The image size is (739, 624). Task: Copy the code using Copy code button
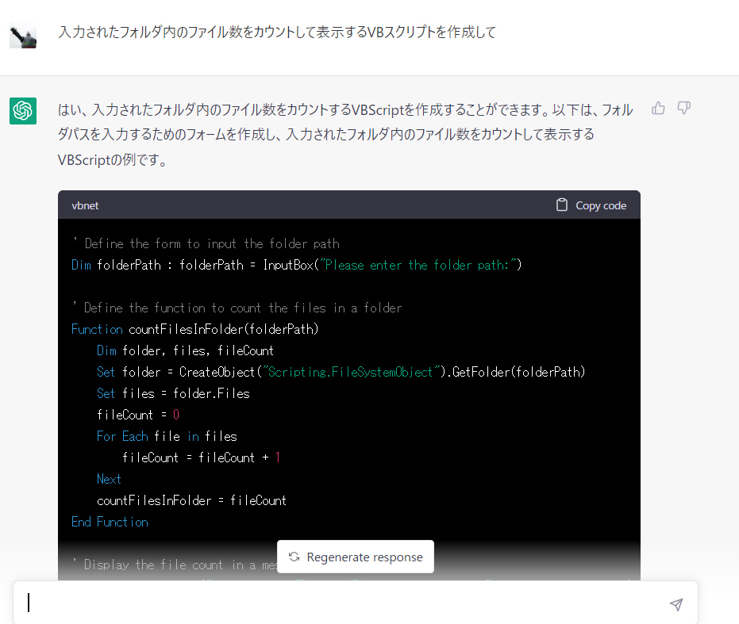tap(591, 205)
